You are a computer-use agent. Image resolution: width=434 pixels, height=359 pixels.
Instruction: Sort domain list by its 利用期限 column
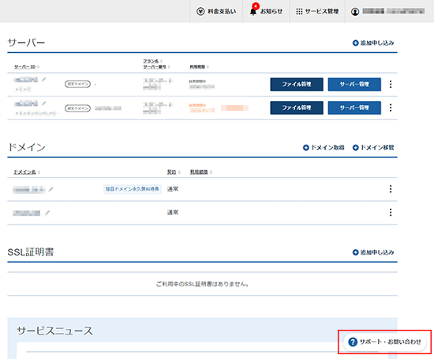tap(201, 172)
